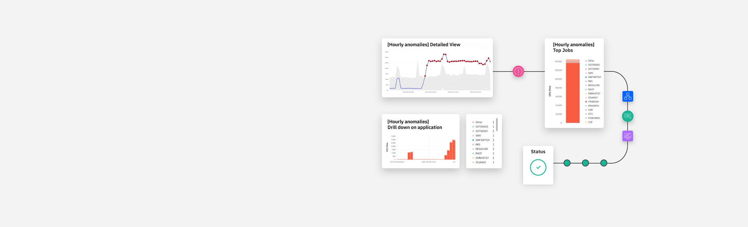Expand options menu next to SOT00002
This screenshot has height=227, width=748.
click(x=493, y=127)
